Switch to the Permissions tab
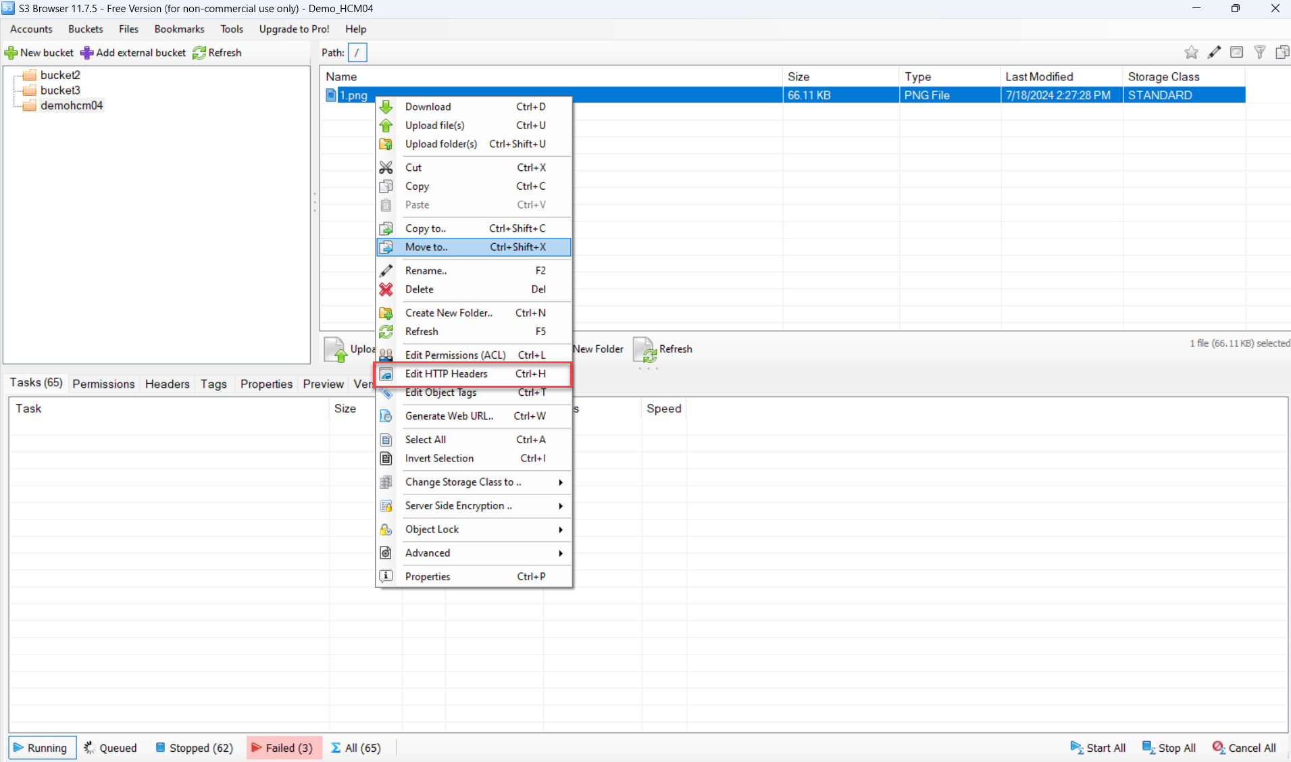This screenshot has width=1291, height=762. pyautogui.click(x=103, y=384)
